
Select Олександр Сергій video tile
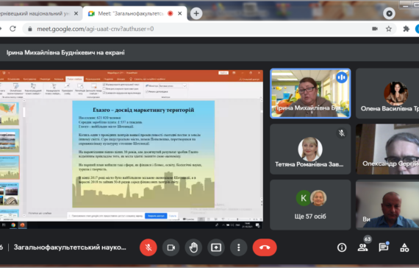[387, 149]
